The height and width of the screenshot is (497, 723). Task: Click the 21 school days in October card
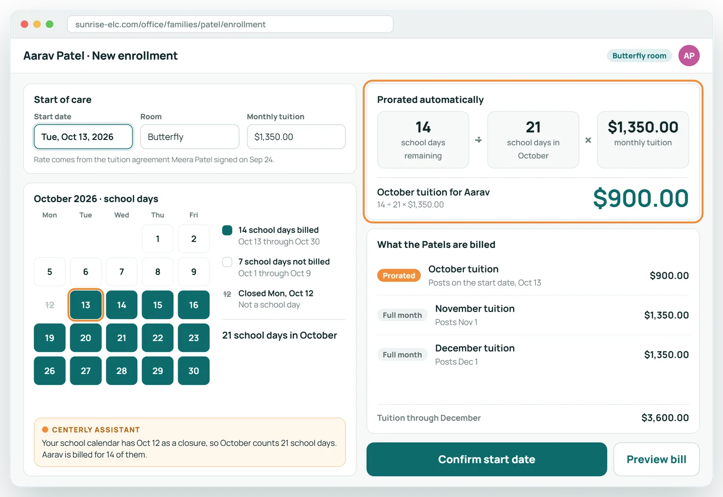533,139
